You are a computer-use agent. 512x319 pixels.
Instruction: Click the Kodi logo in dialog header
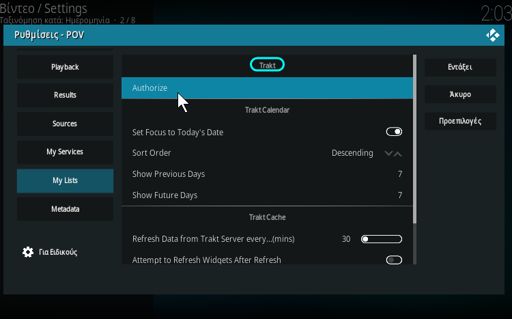tap(492, 36)
